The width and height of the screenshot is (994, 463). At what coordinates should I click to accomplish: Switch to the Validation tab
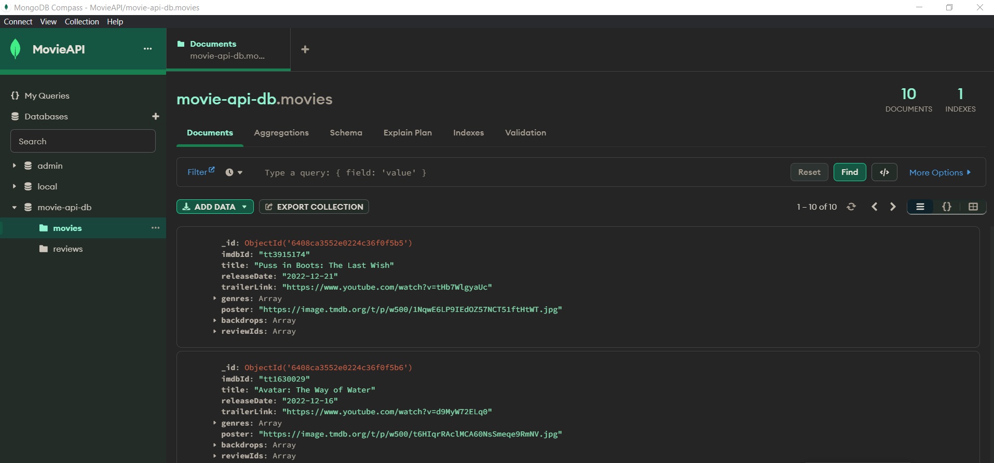point(525,133)
